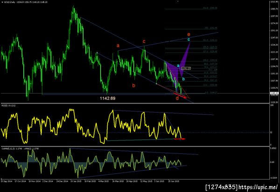The width and height of the screenshot is (280, 192).
Task: Click the 19 Jan 2015 date label
Action: [x=76, y=181]
